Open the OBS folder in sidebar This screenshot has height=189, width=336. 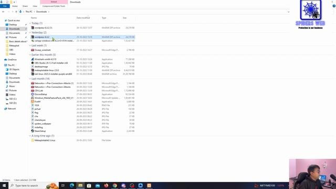tap(11, 50)
